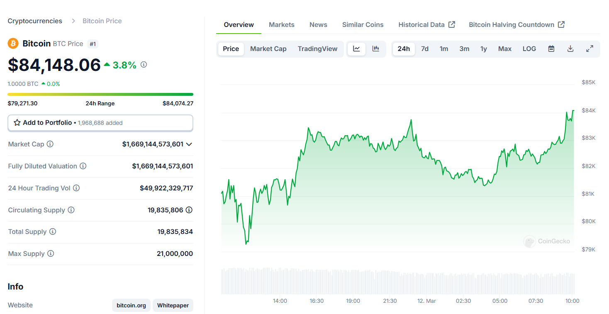Viewport: 609px width, 314px height.
Task: Click external link icon beside Historical Data
Action: point(452,24)
